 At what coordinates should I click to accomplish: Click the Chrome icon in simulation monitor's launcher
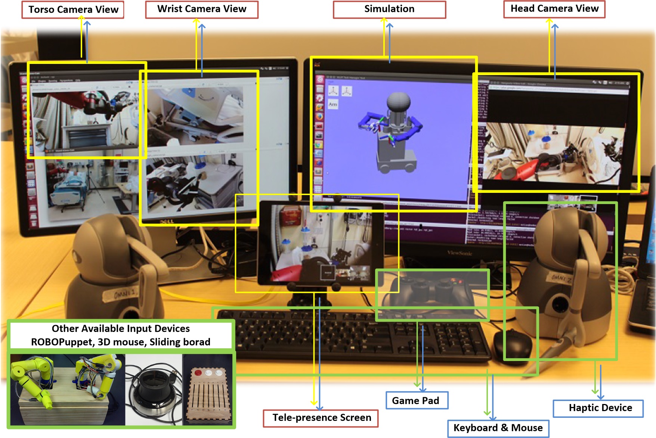pos(319,145)
